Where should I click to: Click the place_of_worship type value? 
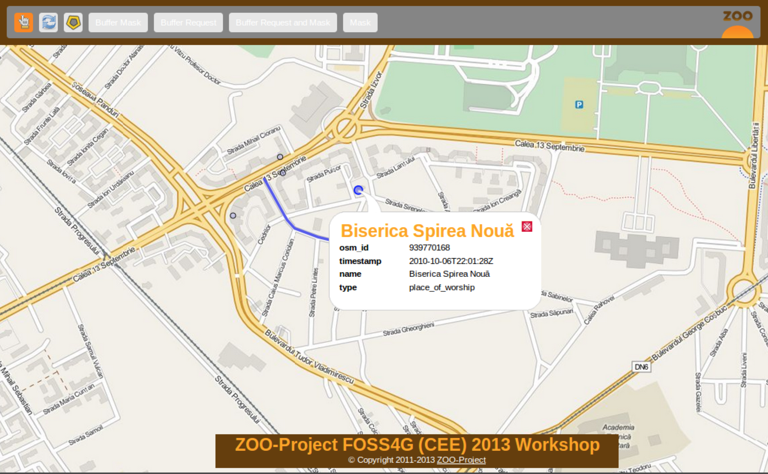442,287
